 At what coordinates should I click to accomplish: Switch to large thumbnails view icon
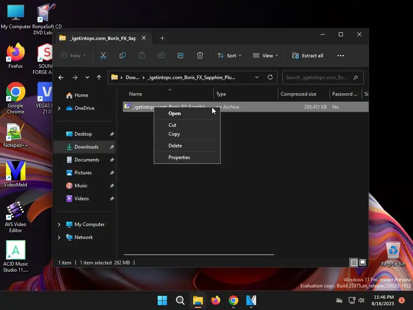pyautogui.click(x=363, y=262)
